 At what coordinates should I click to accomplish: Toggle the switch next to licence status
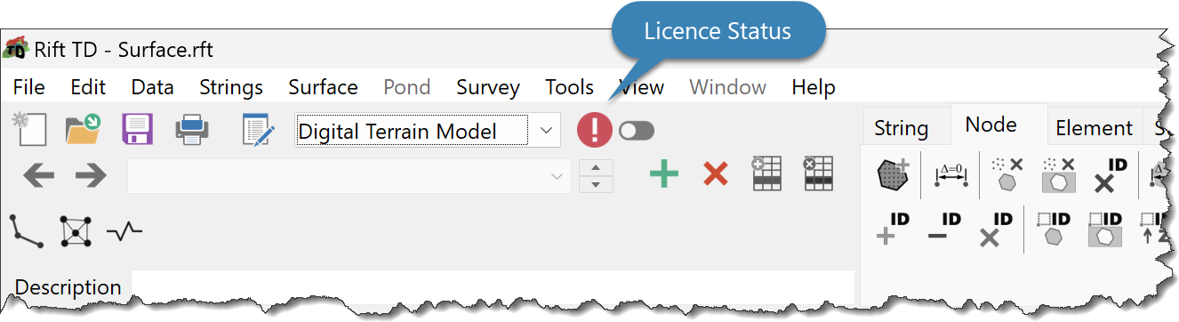[x=637, y=131]
